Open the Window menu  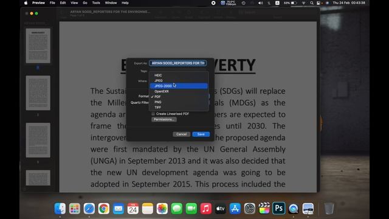(111, 3)
